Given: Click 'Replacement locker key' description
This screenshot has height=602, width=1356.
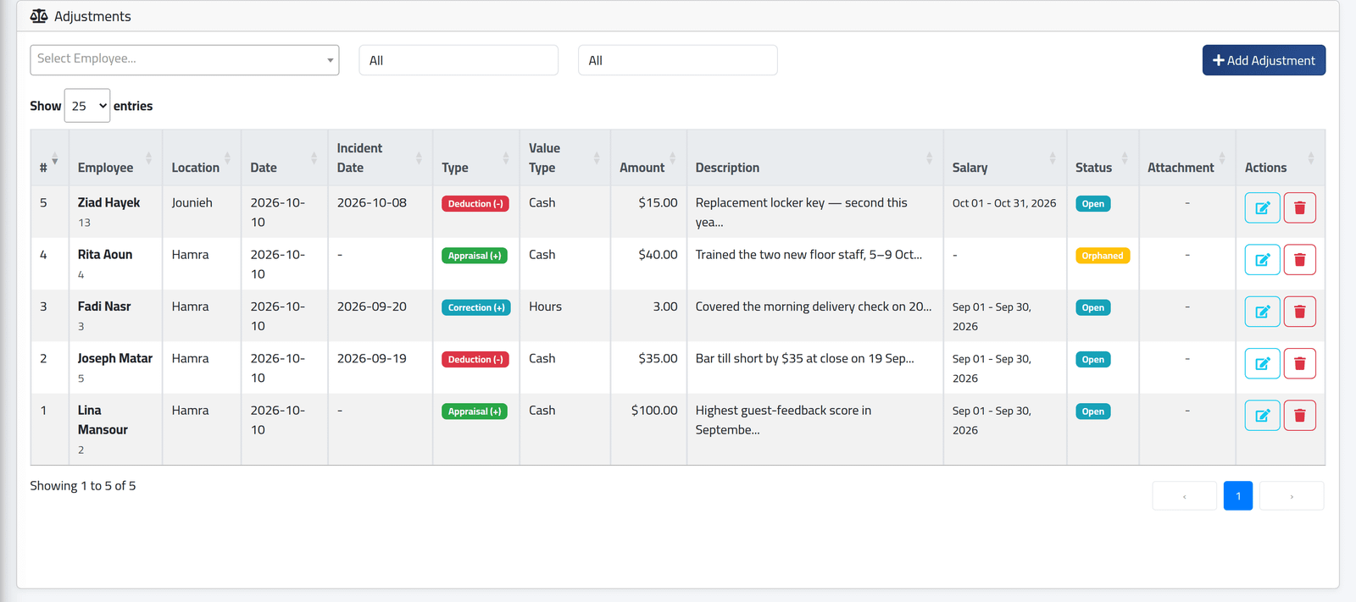Looking at the screenshot, I should [802, 213].
